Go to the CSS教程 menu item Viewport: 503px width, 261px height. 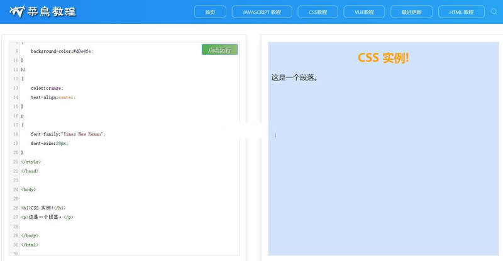click(318, 12)
